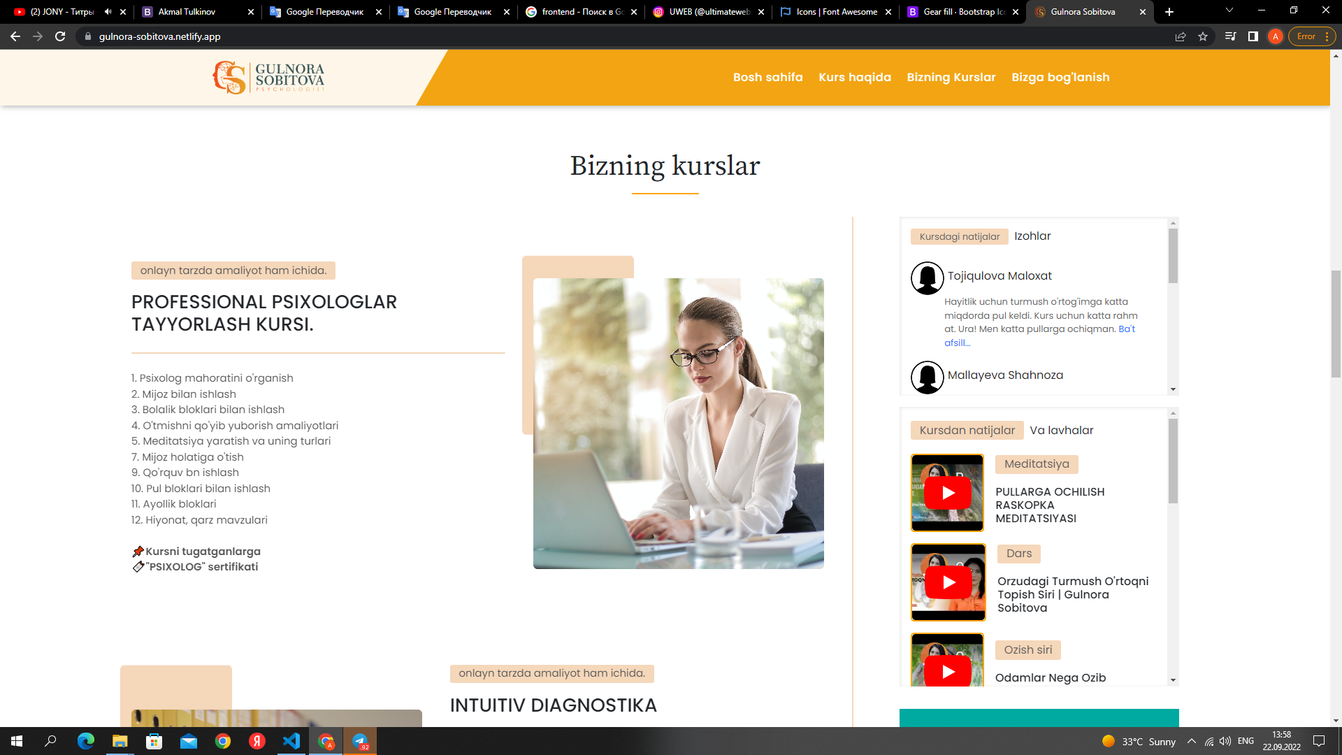Open the volume control in tray
This screenshot has width=1342, height=755.
1225,741
